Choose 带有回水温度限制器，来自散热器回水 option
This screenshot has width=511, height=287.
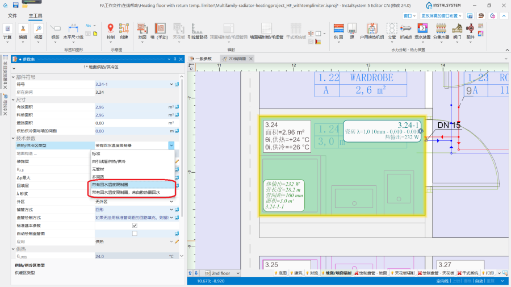pyautogui.click(x=126, y=193)
